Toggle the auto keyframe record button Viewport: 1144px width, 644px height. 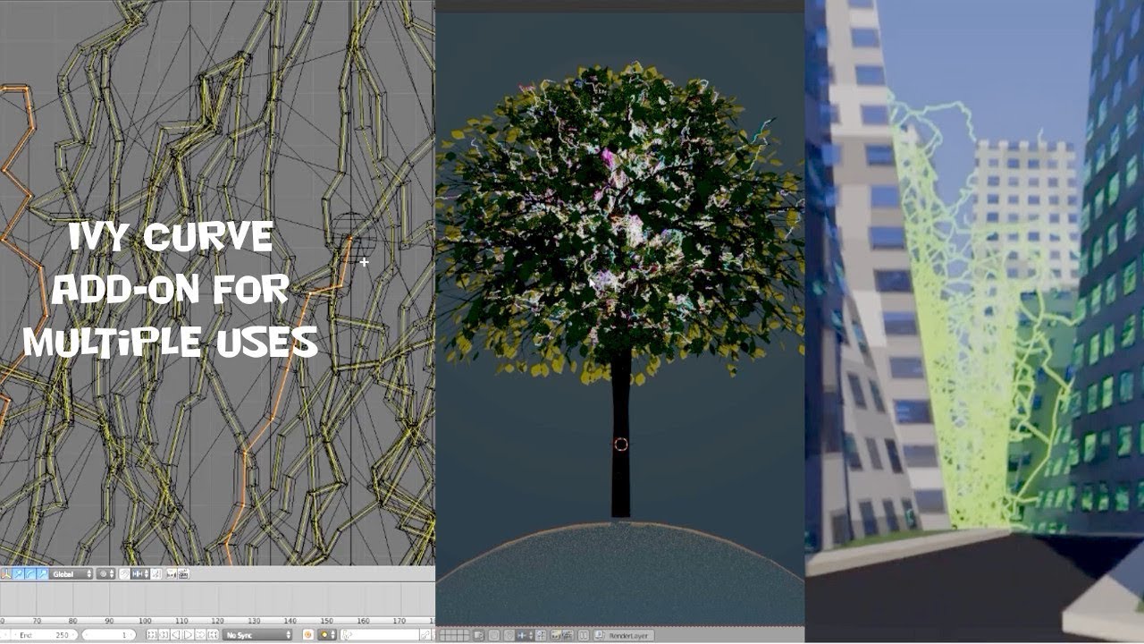tap(308, 635)
